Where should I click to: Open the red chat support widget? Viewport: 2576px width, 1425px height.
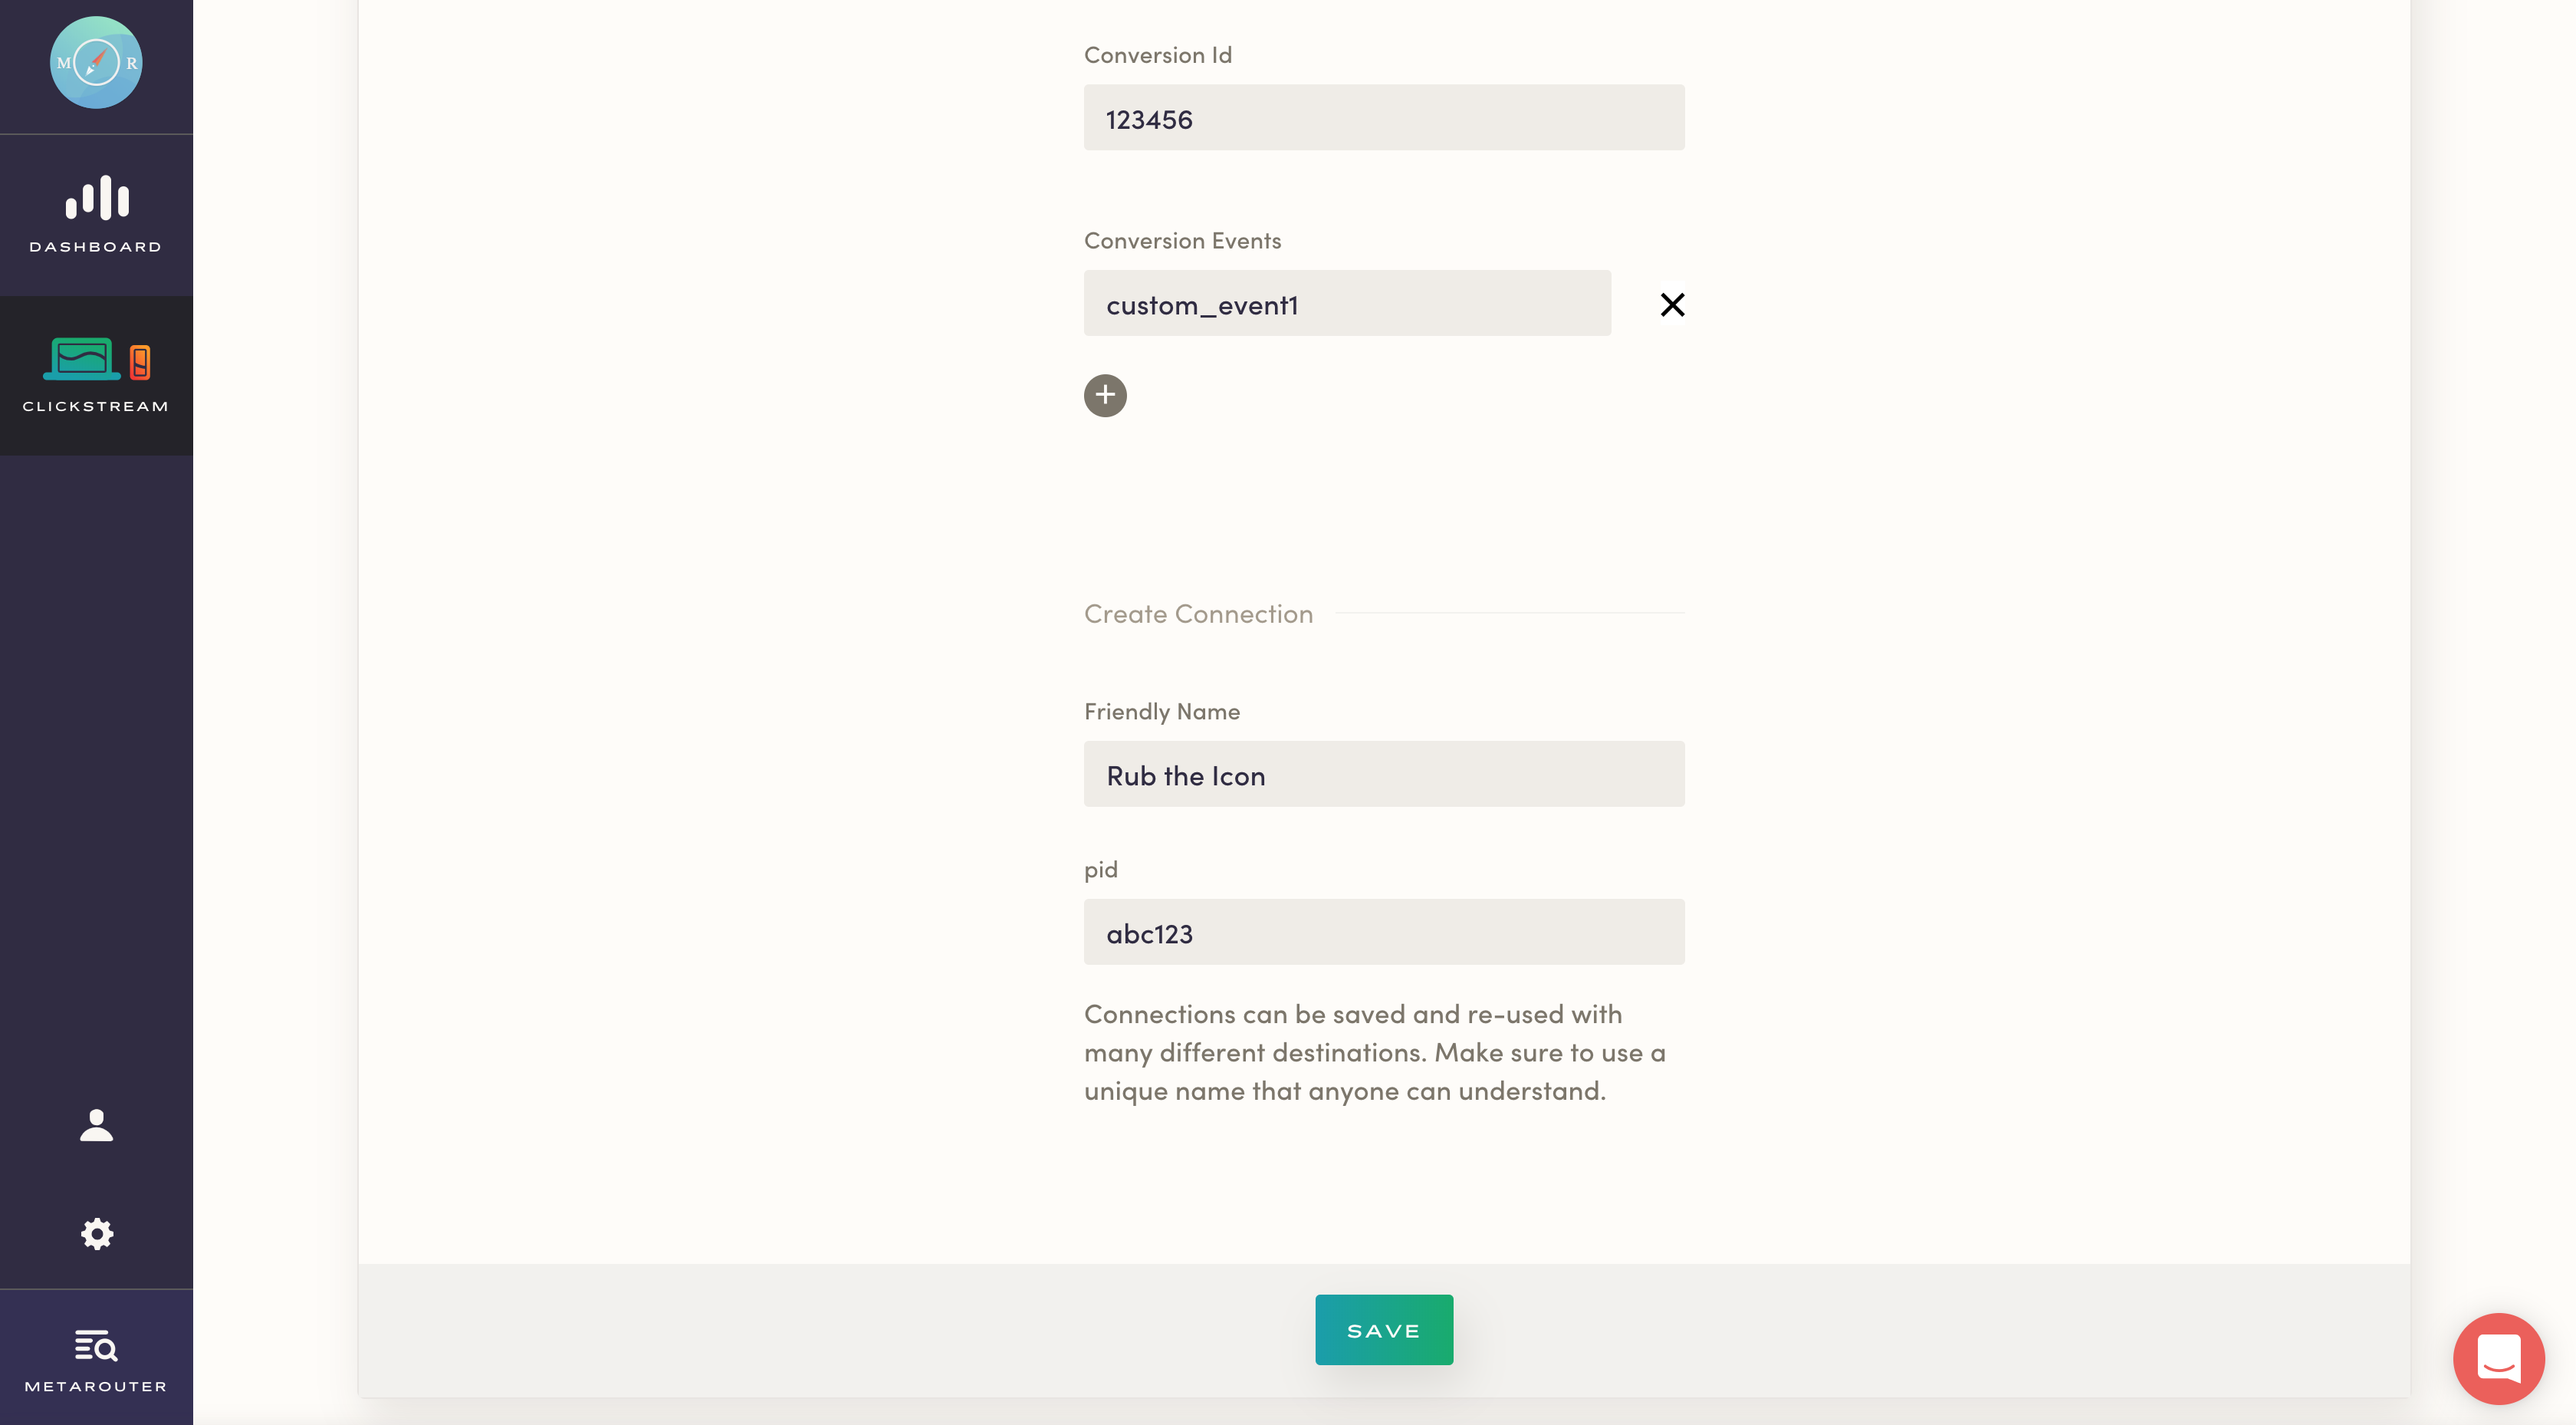point(2498,1358)
